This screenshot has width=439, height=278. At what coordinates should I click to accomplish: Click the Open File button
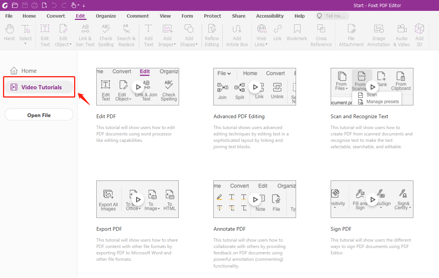coord(39,115)
